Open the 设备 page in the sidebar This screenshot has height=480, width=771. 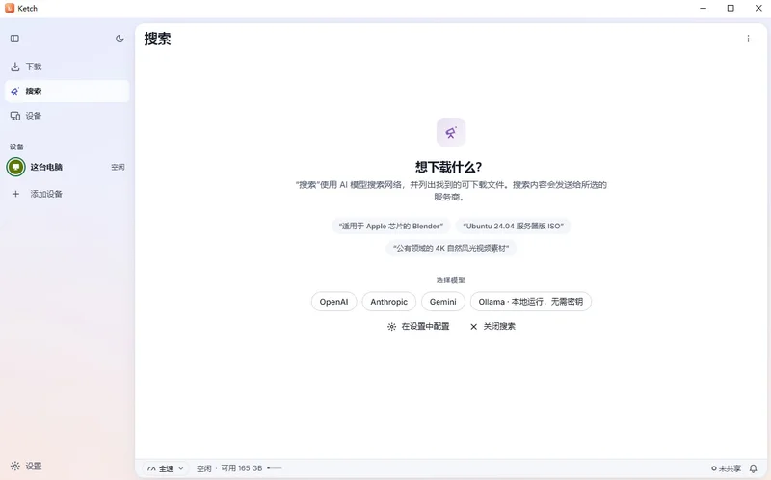pos(66,116)
